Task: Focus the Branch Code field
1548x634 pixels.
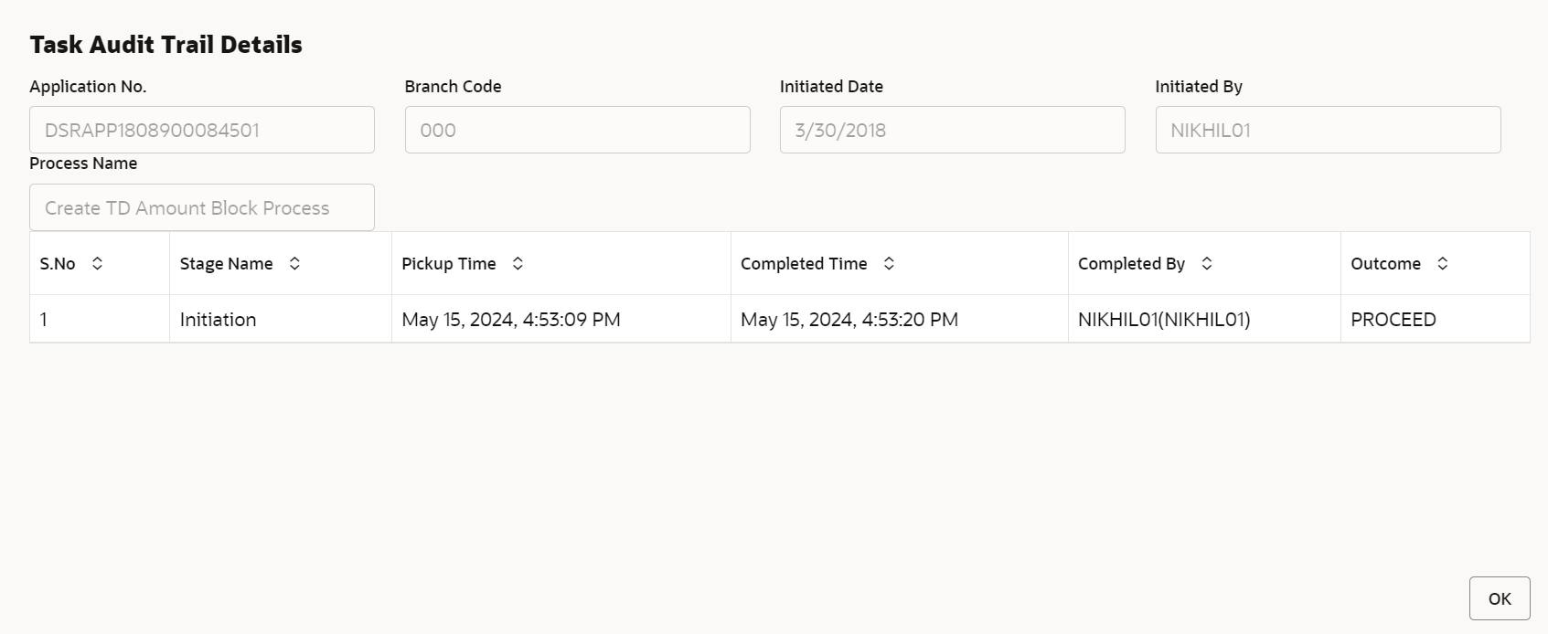Action: click(x=577, y=130)
